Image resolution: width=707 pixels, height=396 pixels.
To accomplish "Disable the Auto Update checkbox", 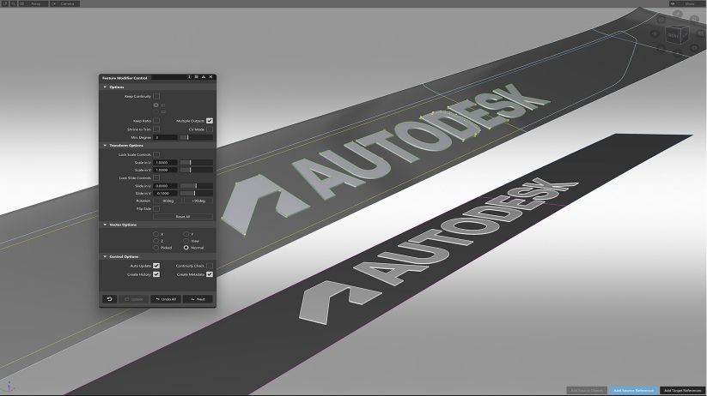I will click(x=156, y=266).
